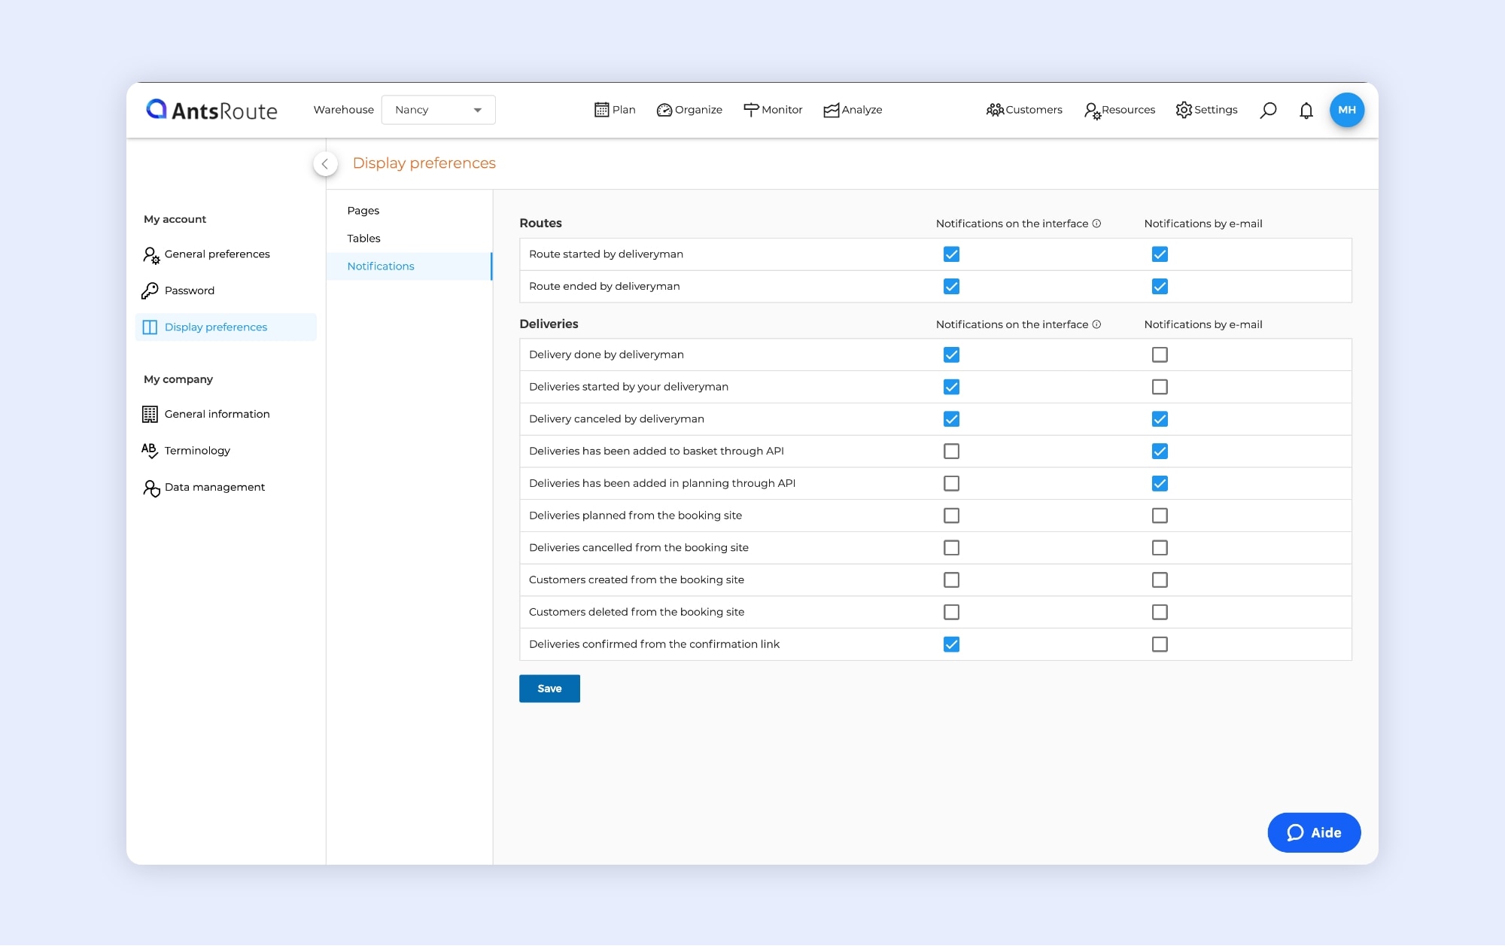Viewport: 1505px width, 946px height.
Task: Check interface box for Deliveries planned from booking site
Action: [x=951, y=516]
